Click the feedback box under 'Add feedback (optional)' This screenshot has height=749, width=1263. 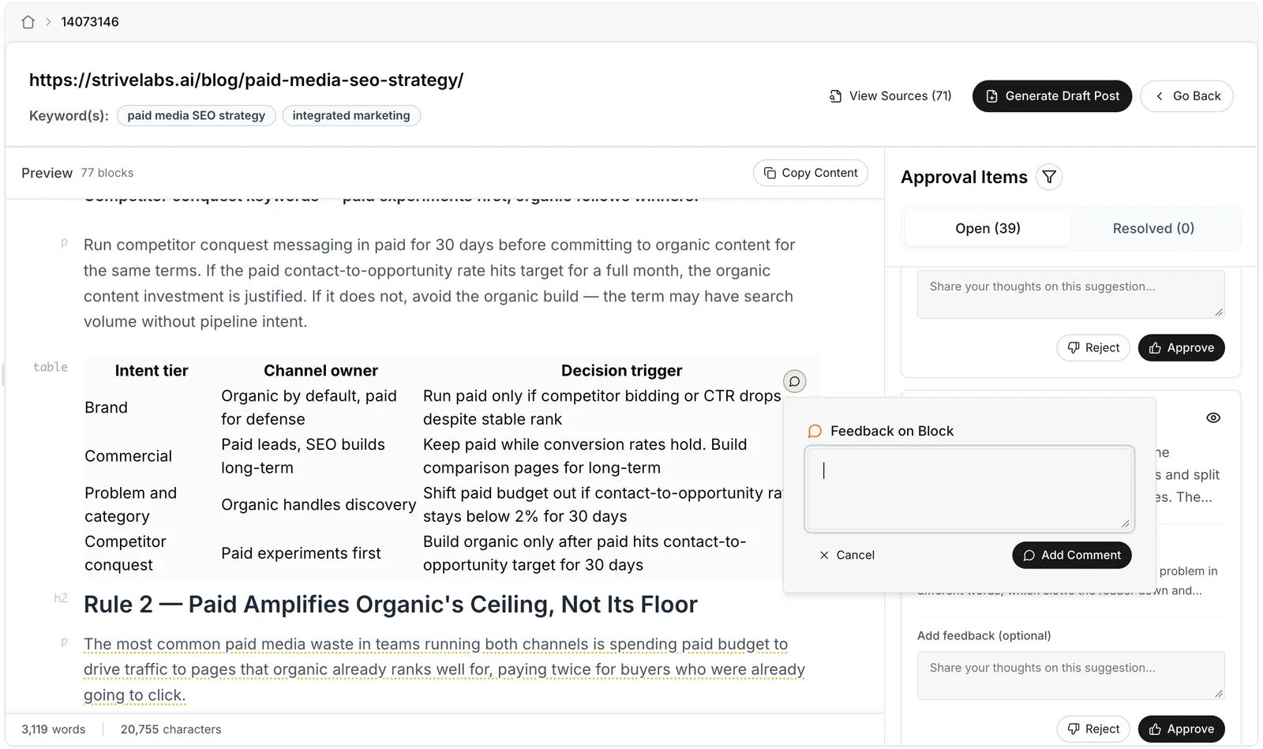pos(1070,676)
